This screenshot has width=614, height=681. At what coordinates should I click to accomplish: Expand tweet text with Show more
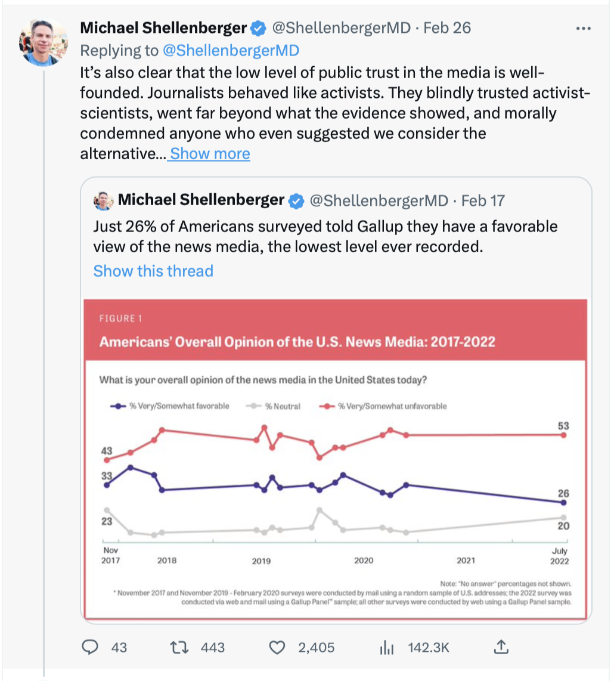[x=210, y=154]
